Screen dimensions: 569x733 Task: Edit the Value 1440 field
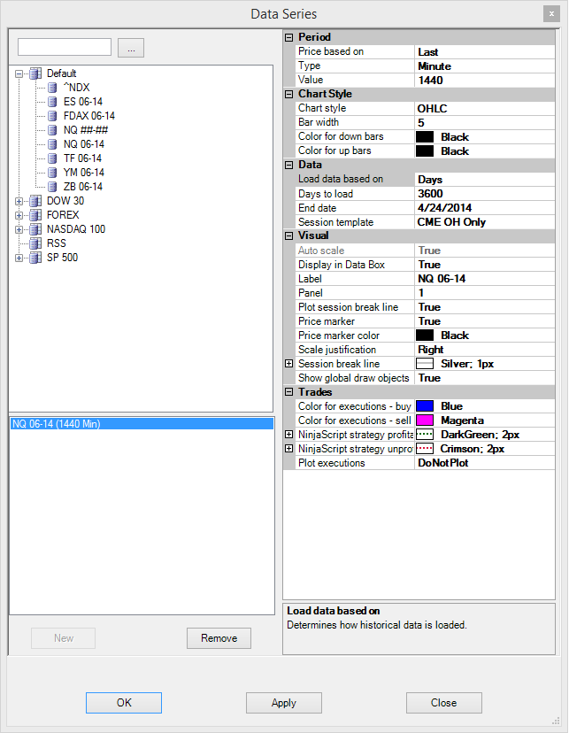click(x=485, y=80)
